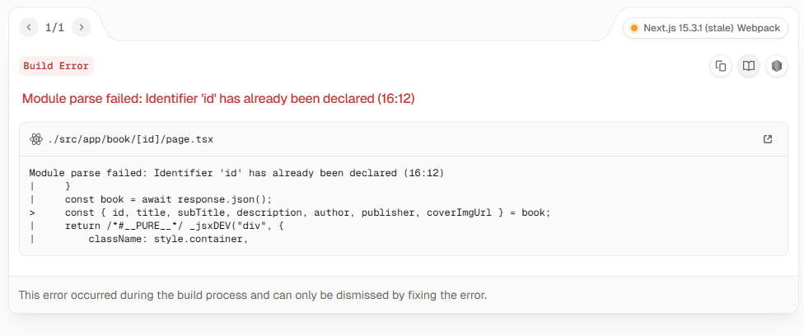This screenshot has width=804, height=336.
Task: Click the highlighted const { id, title line
Action: click(x=307, y=212)
